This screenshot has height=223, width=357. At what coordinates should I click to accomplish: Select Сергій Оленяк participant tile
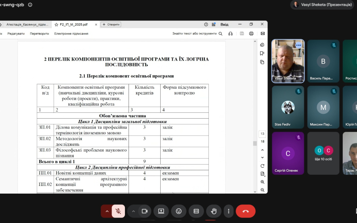pos(288,153)
